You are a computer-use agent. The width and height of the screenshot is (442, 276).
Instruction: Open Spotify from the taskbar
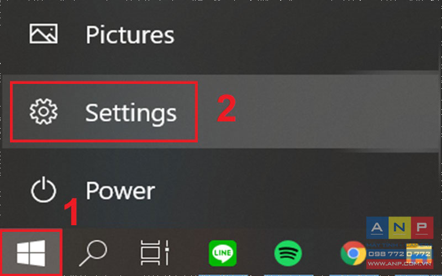tap(288, 253)
